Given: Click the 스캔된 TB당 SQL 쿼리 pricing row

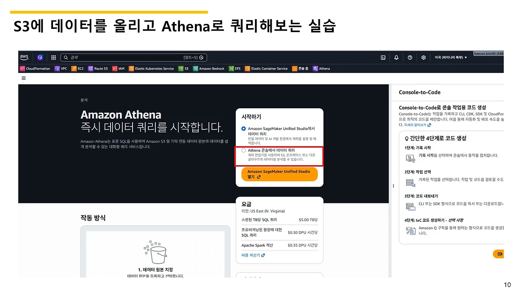Looking at the screenshot, I should pyautogui.click(x=279, y=220).
